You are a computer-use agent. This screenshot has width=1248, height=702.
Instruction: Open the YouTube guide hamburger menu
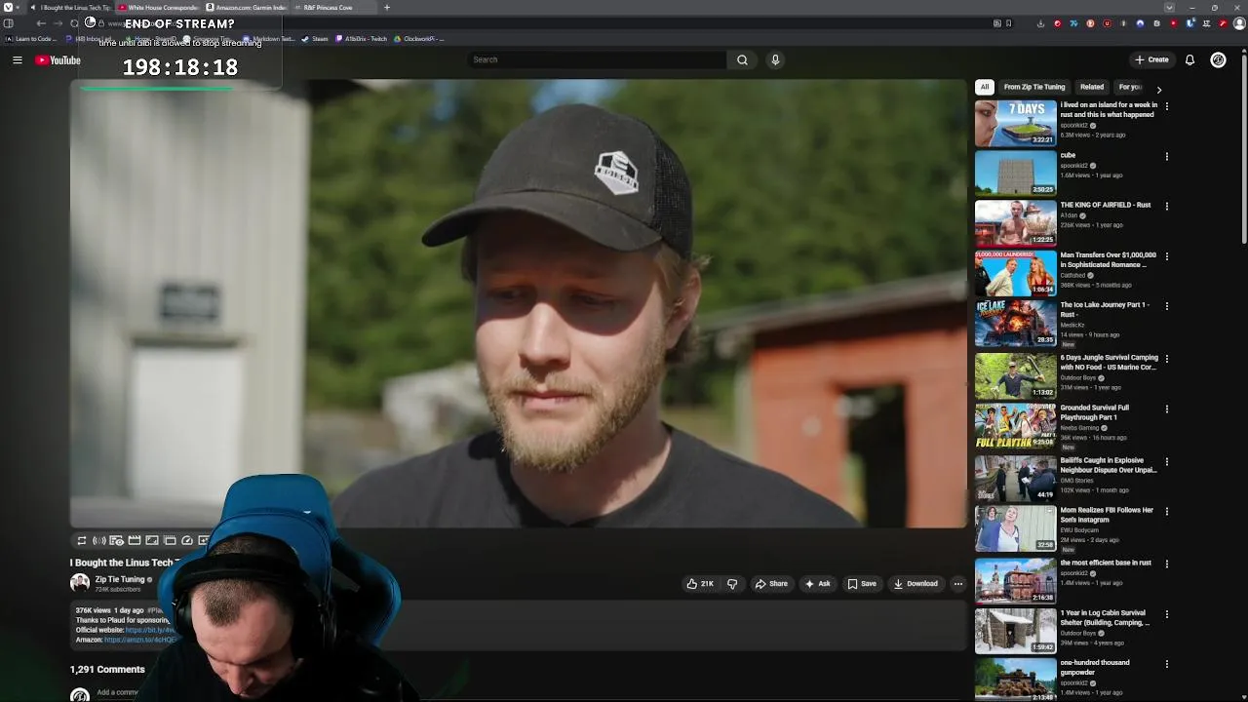click(x=18, y=60)
